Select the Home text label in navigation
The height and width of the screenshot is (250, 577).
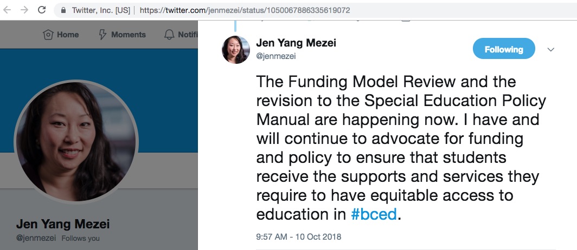point(68,35)
